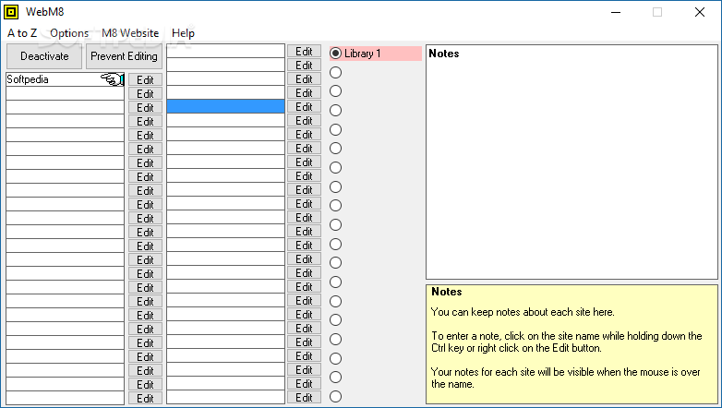Open the M8 Website menu

pyautogui.click(x=130, y=33)
